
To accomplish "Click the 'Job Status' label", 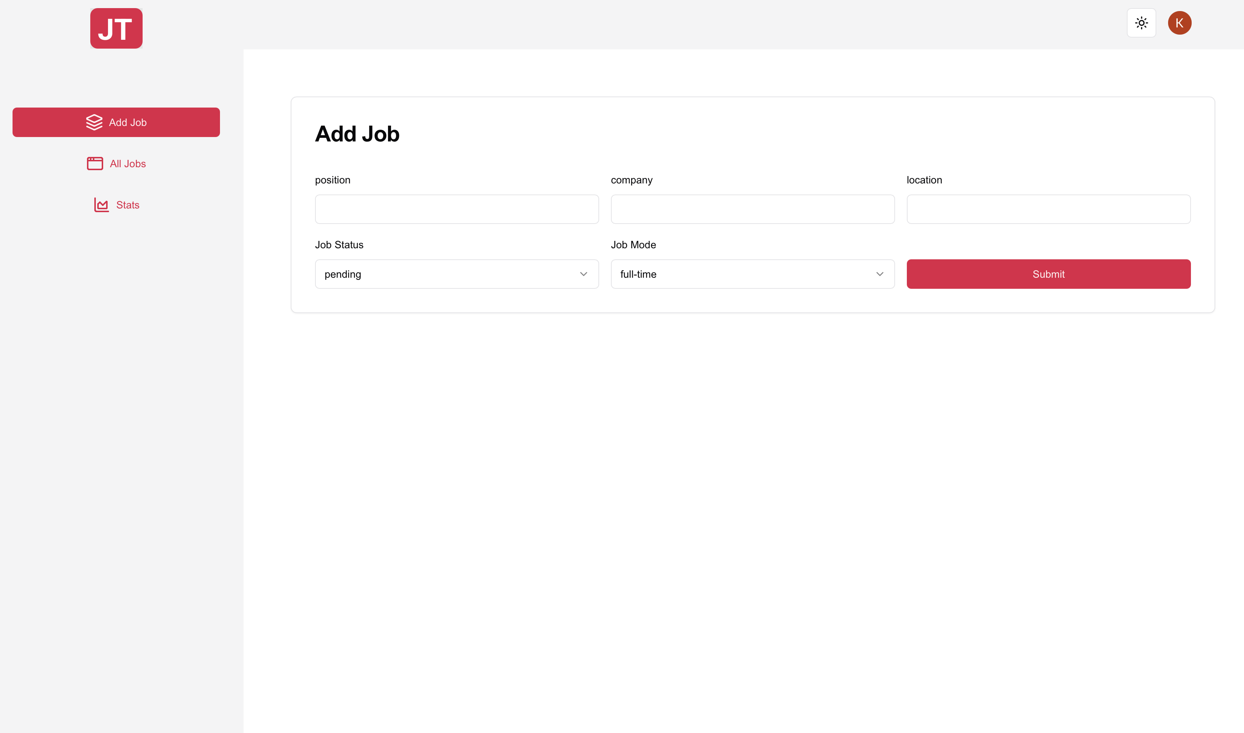I will 339,245.
